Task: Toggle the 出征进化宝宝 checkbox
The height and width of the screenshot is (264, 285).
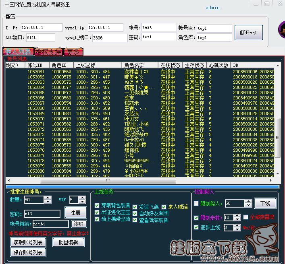Action: pyautogui.click(x=97, y=212)
